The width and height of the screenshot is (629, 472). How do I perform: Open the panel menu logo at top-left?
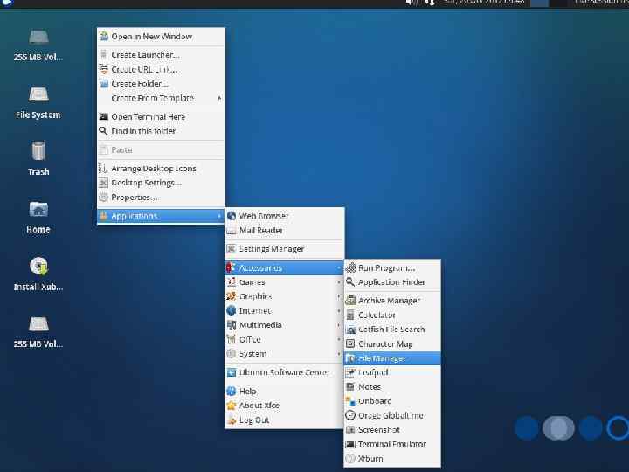pos(8,3)
